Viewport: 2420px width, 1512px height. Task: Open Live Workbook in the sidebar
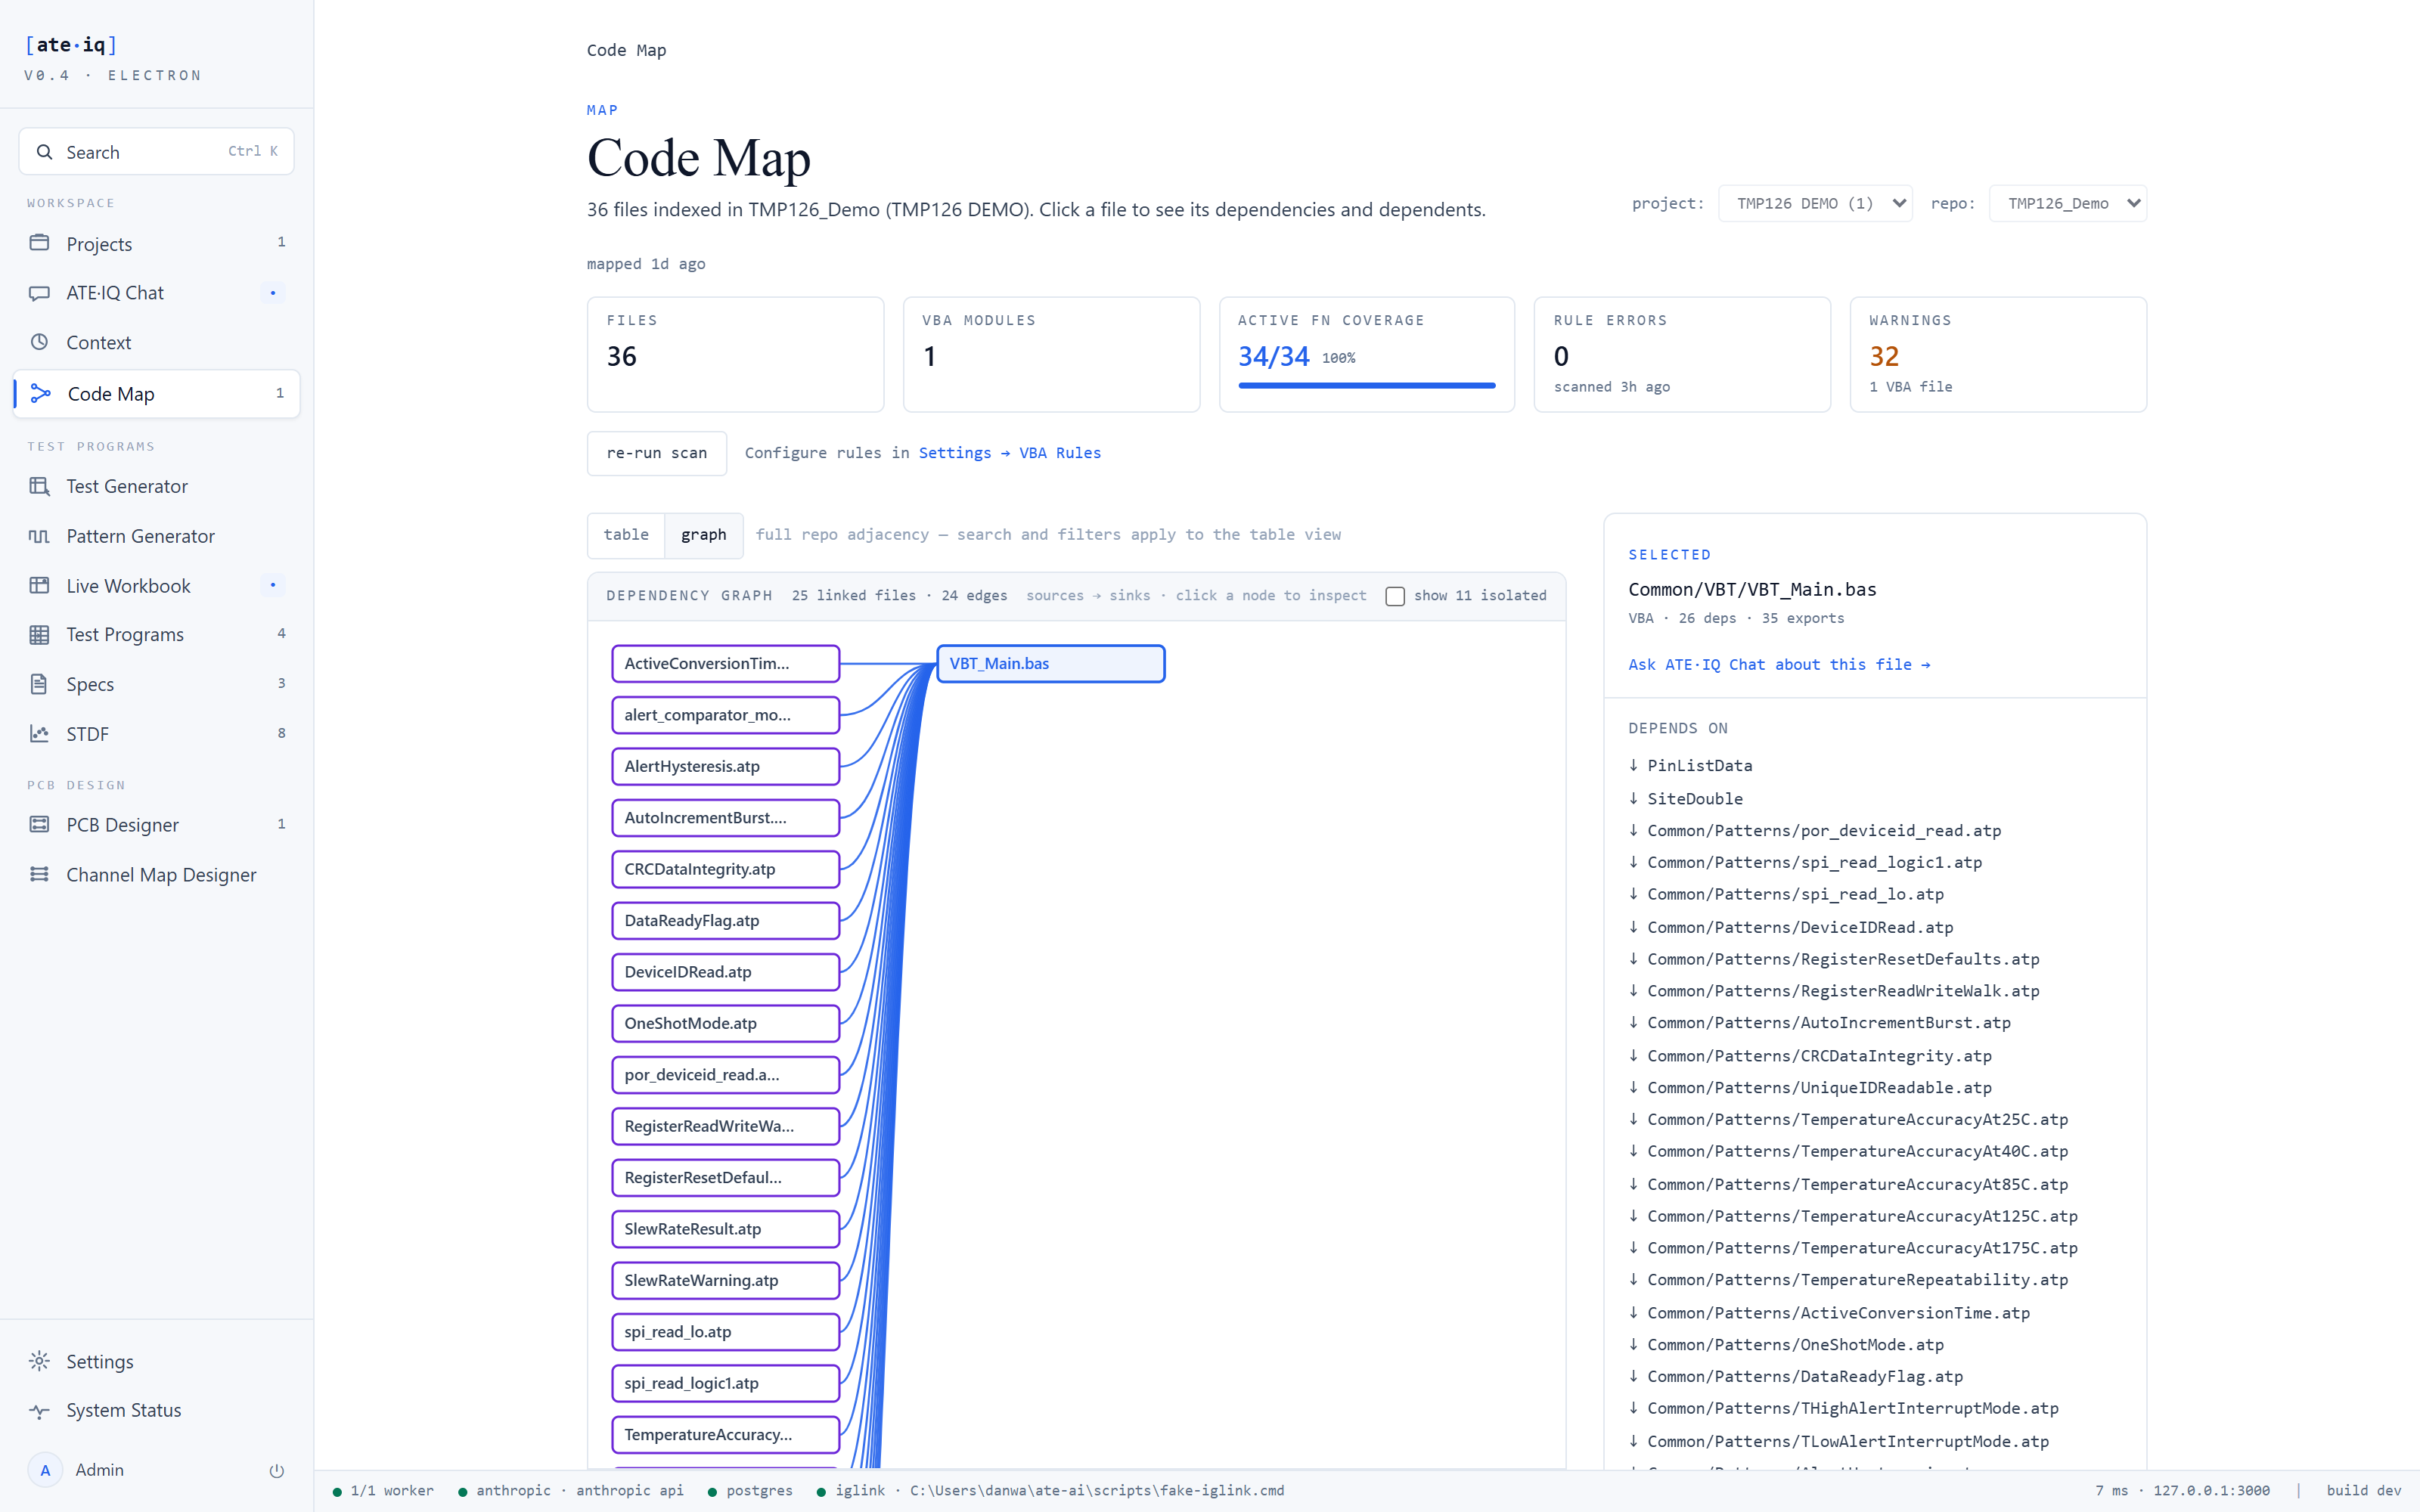(x=157, y=585)
